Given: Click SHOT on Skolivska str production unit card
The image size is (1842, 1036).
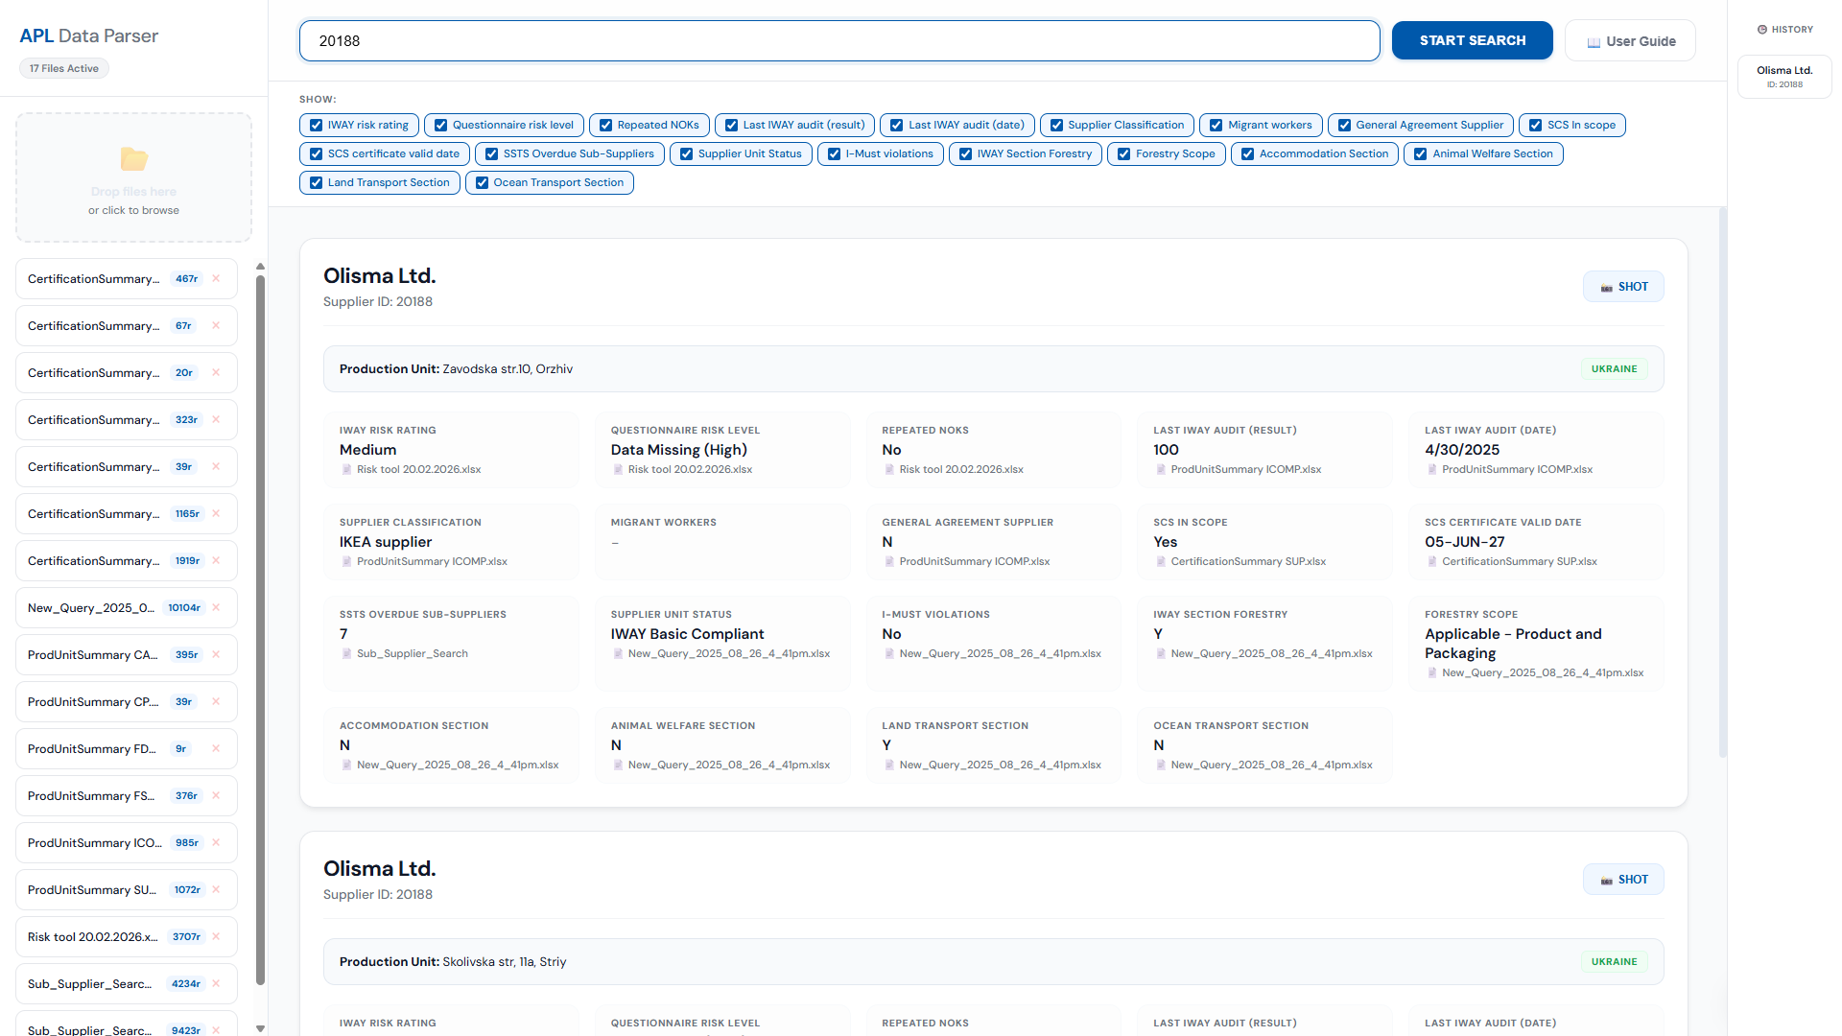Looking at the screenshot, I should tap(1623, 880).
